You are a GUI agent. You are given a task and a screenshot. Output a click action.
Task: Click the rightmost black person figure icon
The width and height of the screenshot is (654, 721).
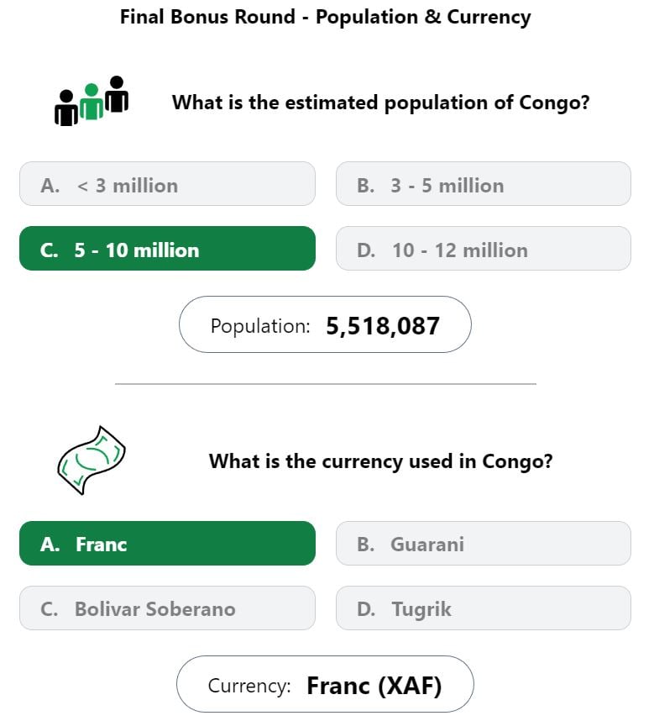[117, 94]
